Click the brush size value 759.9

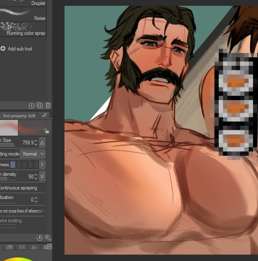[28, 143]
